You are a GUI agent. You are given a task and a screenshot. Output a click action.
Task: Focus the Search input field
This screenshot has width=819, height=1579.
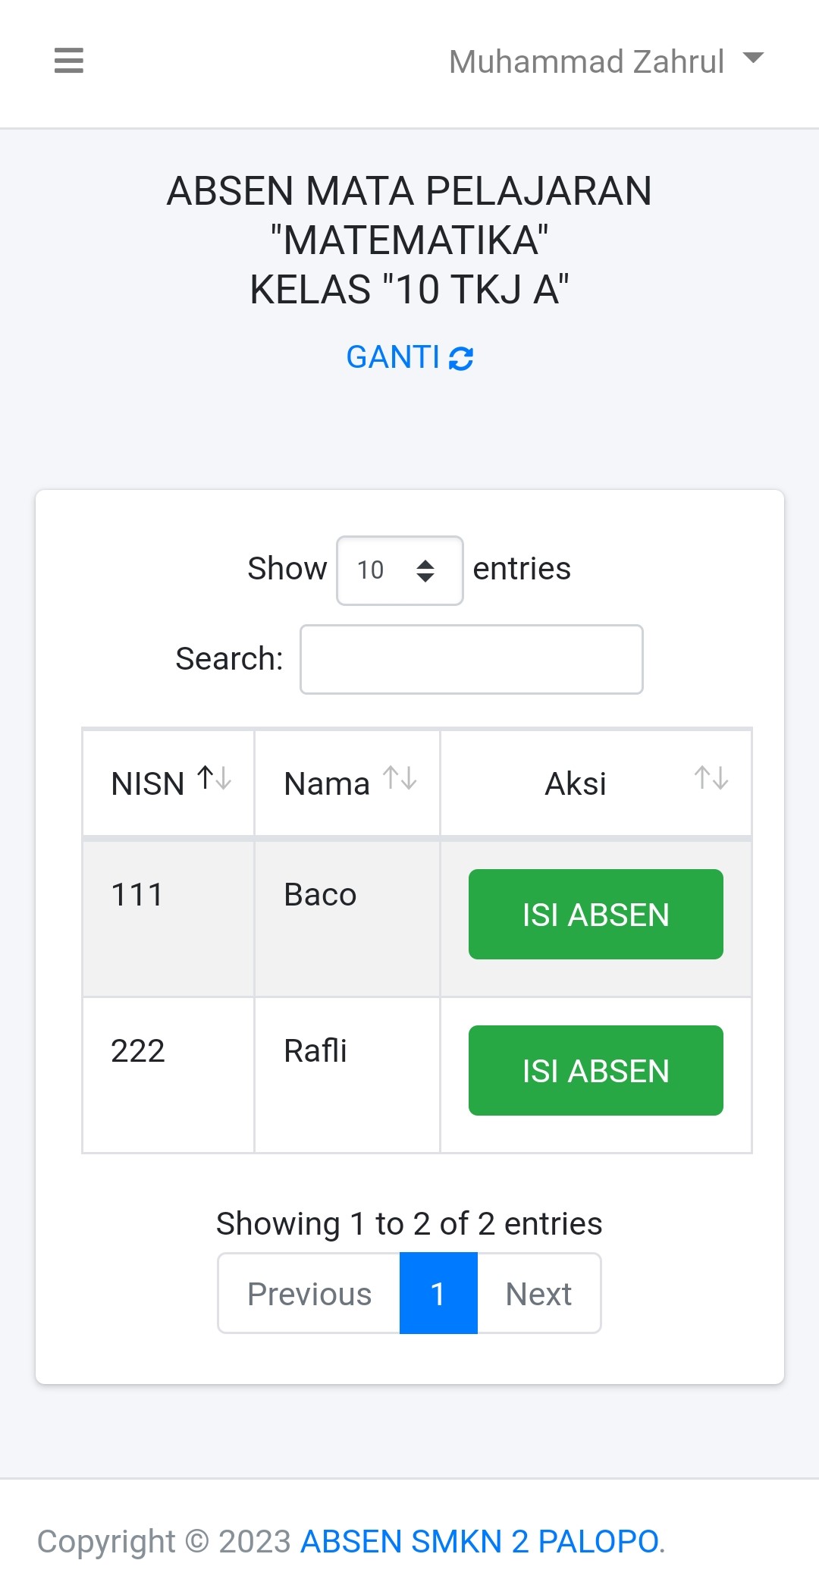(x=471, y=660)
